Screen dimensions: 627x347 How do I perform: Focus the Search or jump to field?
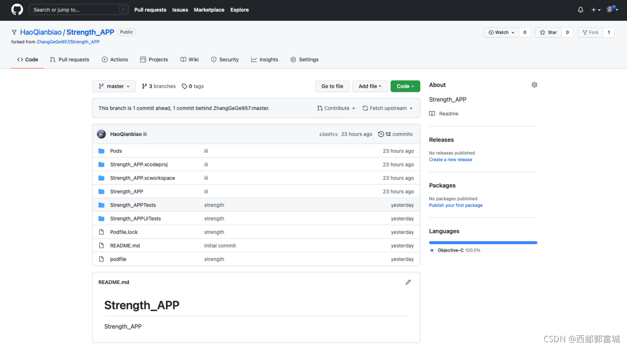(x=79, y=10)
